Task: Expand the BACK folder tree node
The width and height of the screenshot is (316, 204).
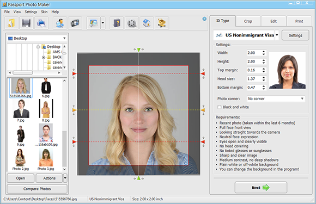Action: (x=44, y=57)
